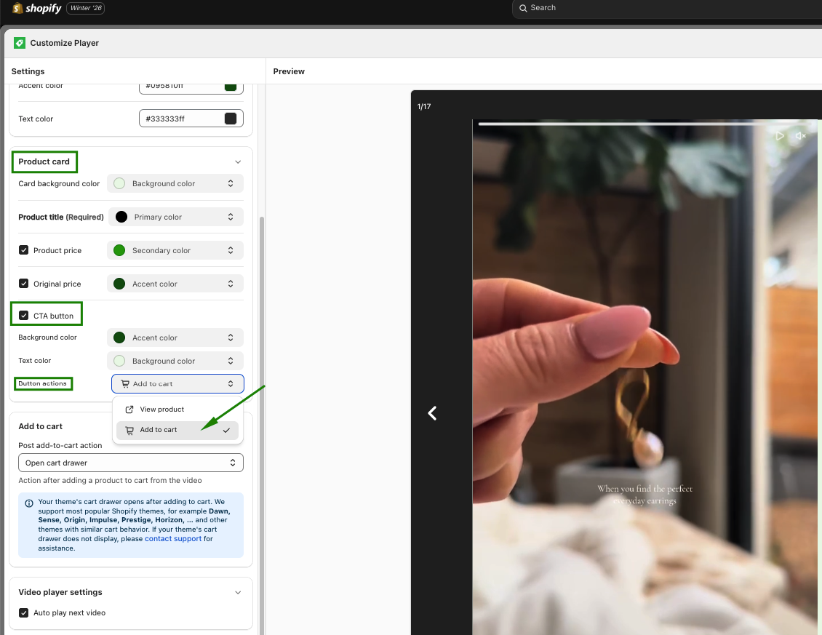Click the dark Text color swatch
Viewport: 822px width, 635px height.
(x=230, y=119)
